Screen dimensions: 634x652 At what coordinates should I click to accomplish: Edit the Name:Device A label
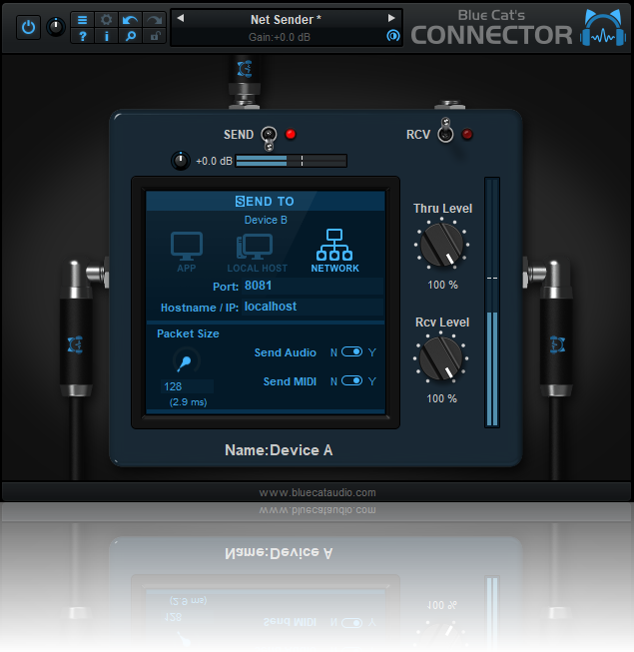(x=279, y=450)
